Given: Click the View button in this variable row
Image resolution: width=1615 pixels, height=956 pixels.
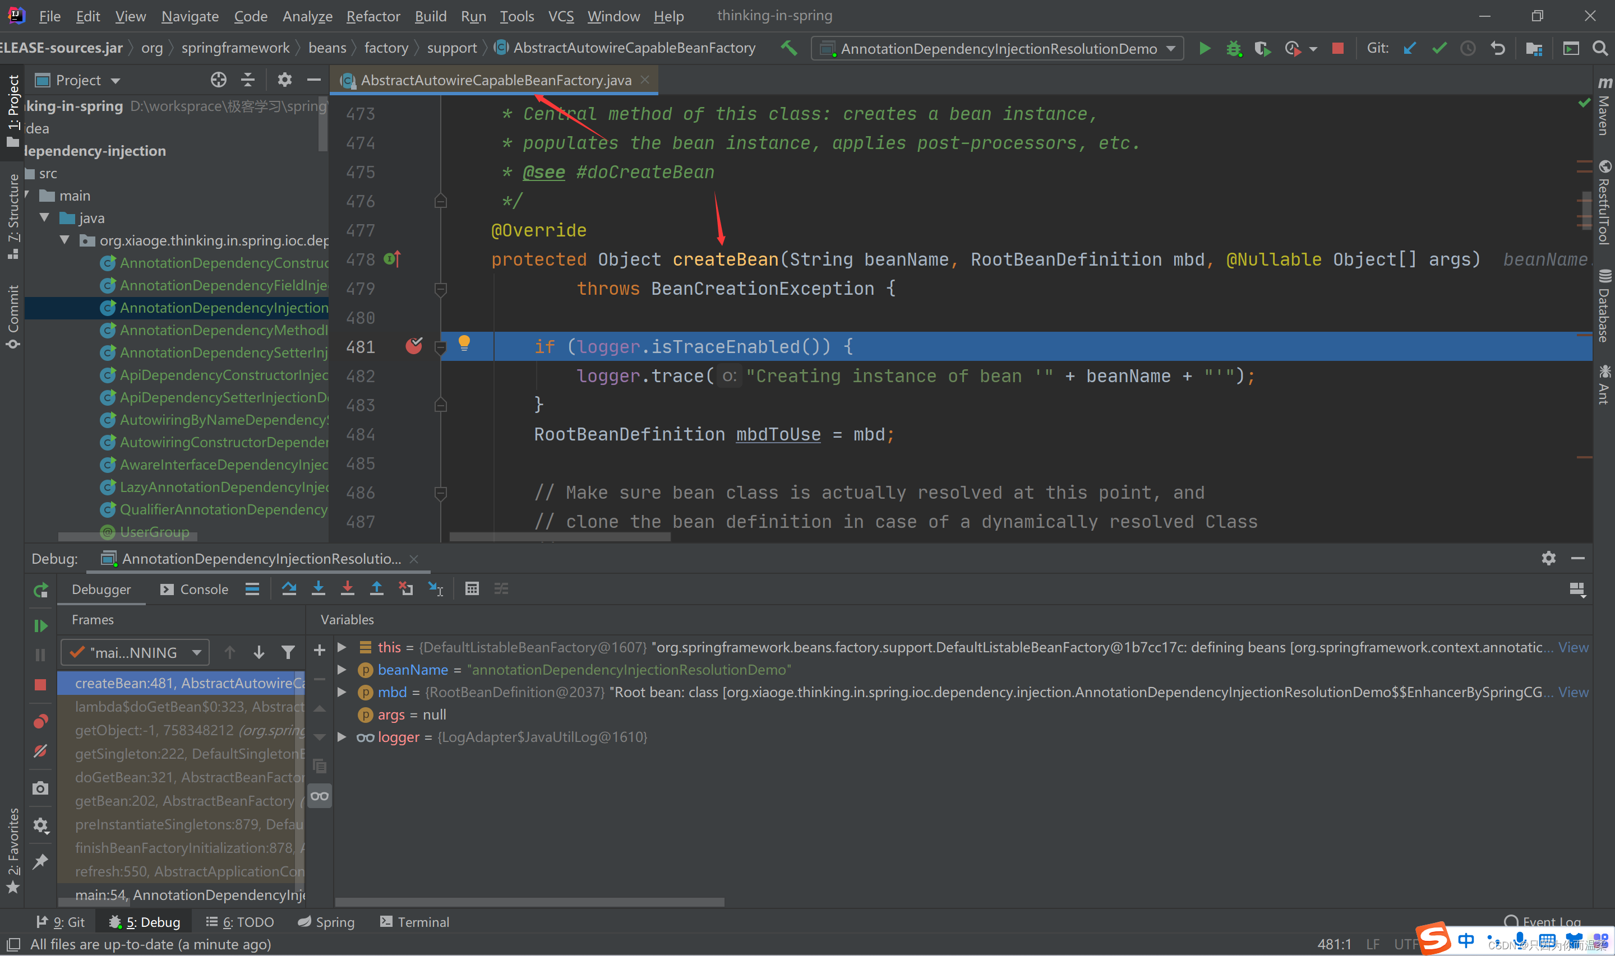Looking at the screenshot, I should click(1576, 647).
